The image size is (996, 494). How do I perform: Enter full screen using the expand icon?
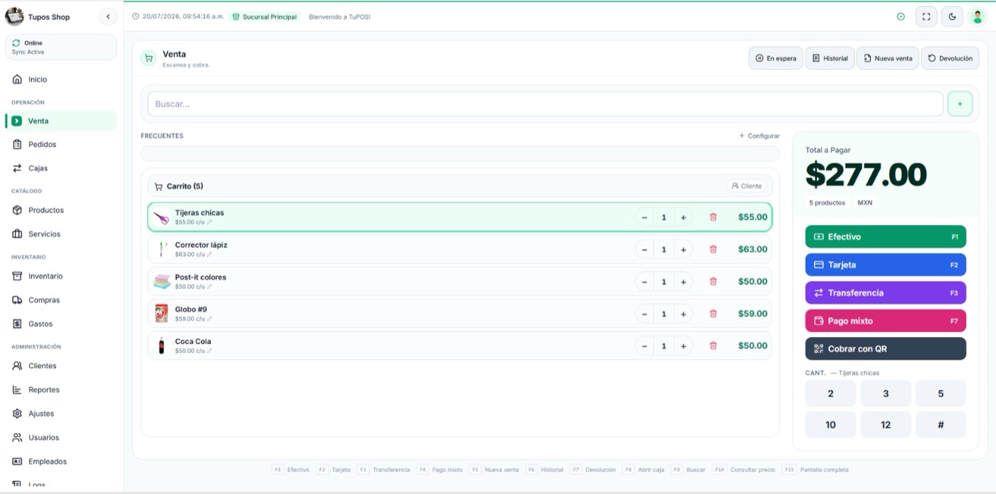pos(926,17)
